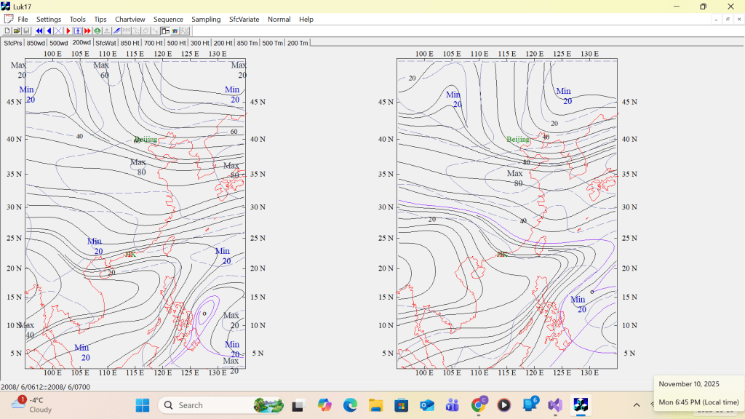Click the New document toolbar icon
Screen dimensions: 745x419
7,31
